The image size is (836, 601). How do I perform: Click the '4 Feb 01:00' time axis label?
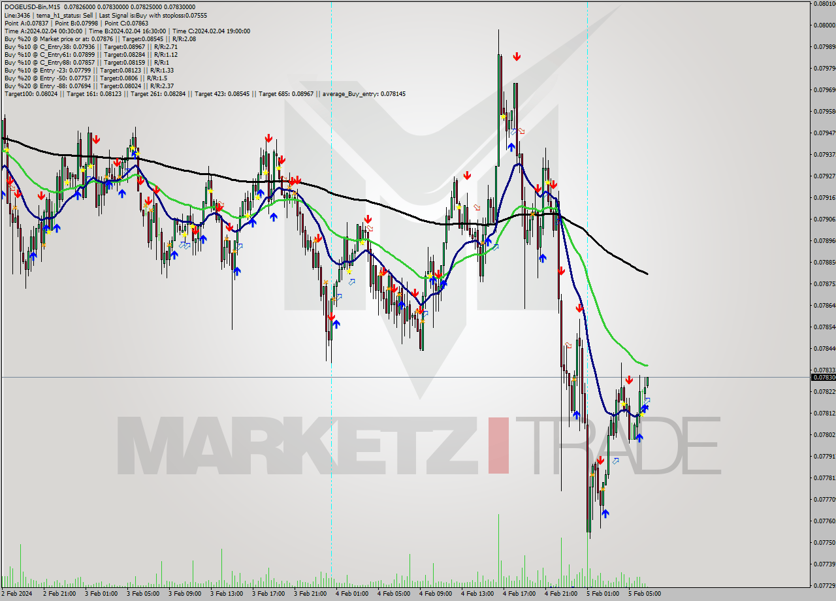(x=351, y=594)
